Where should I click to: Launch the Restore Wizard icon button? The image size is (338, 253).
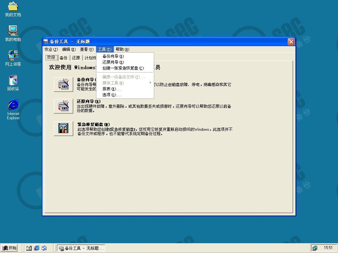click(63, 106)
